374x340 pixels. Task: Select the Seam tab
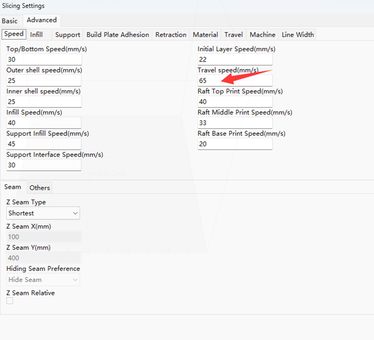click(13, 187)
